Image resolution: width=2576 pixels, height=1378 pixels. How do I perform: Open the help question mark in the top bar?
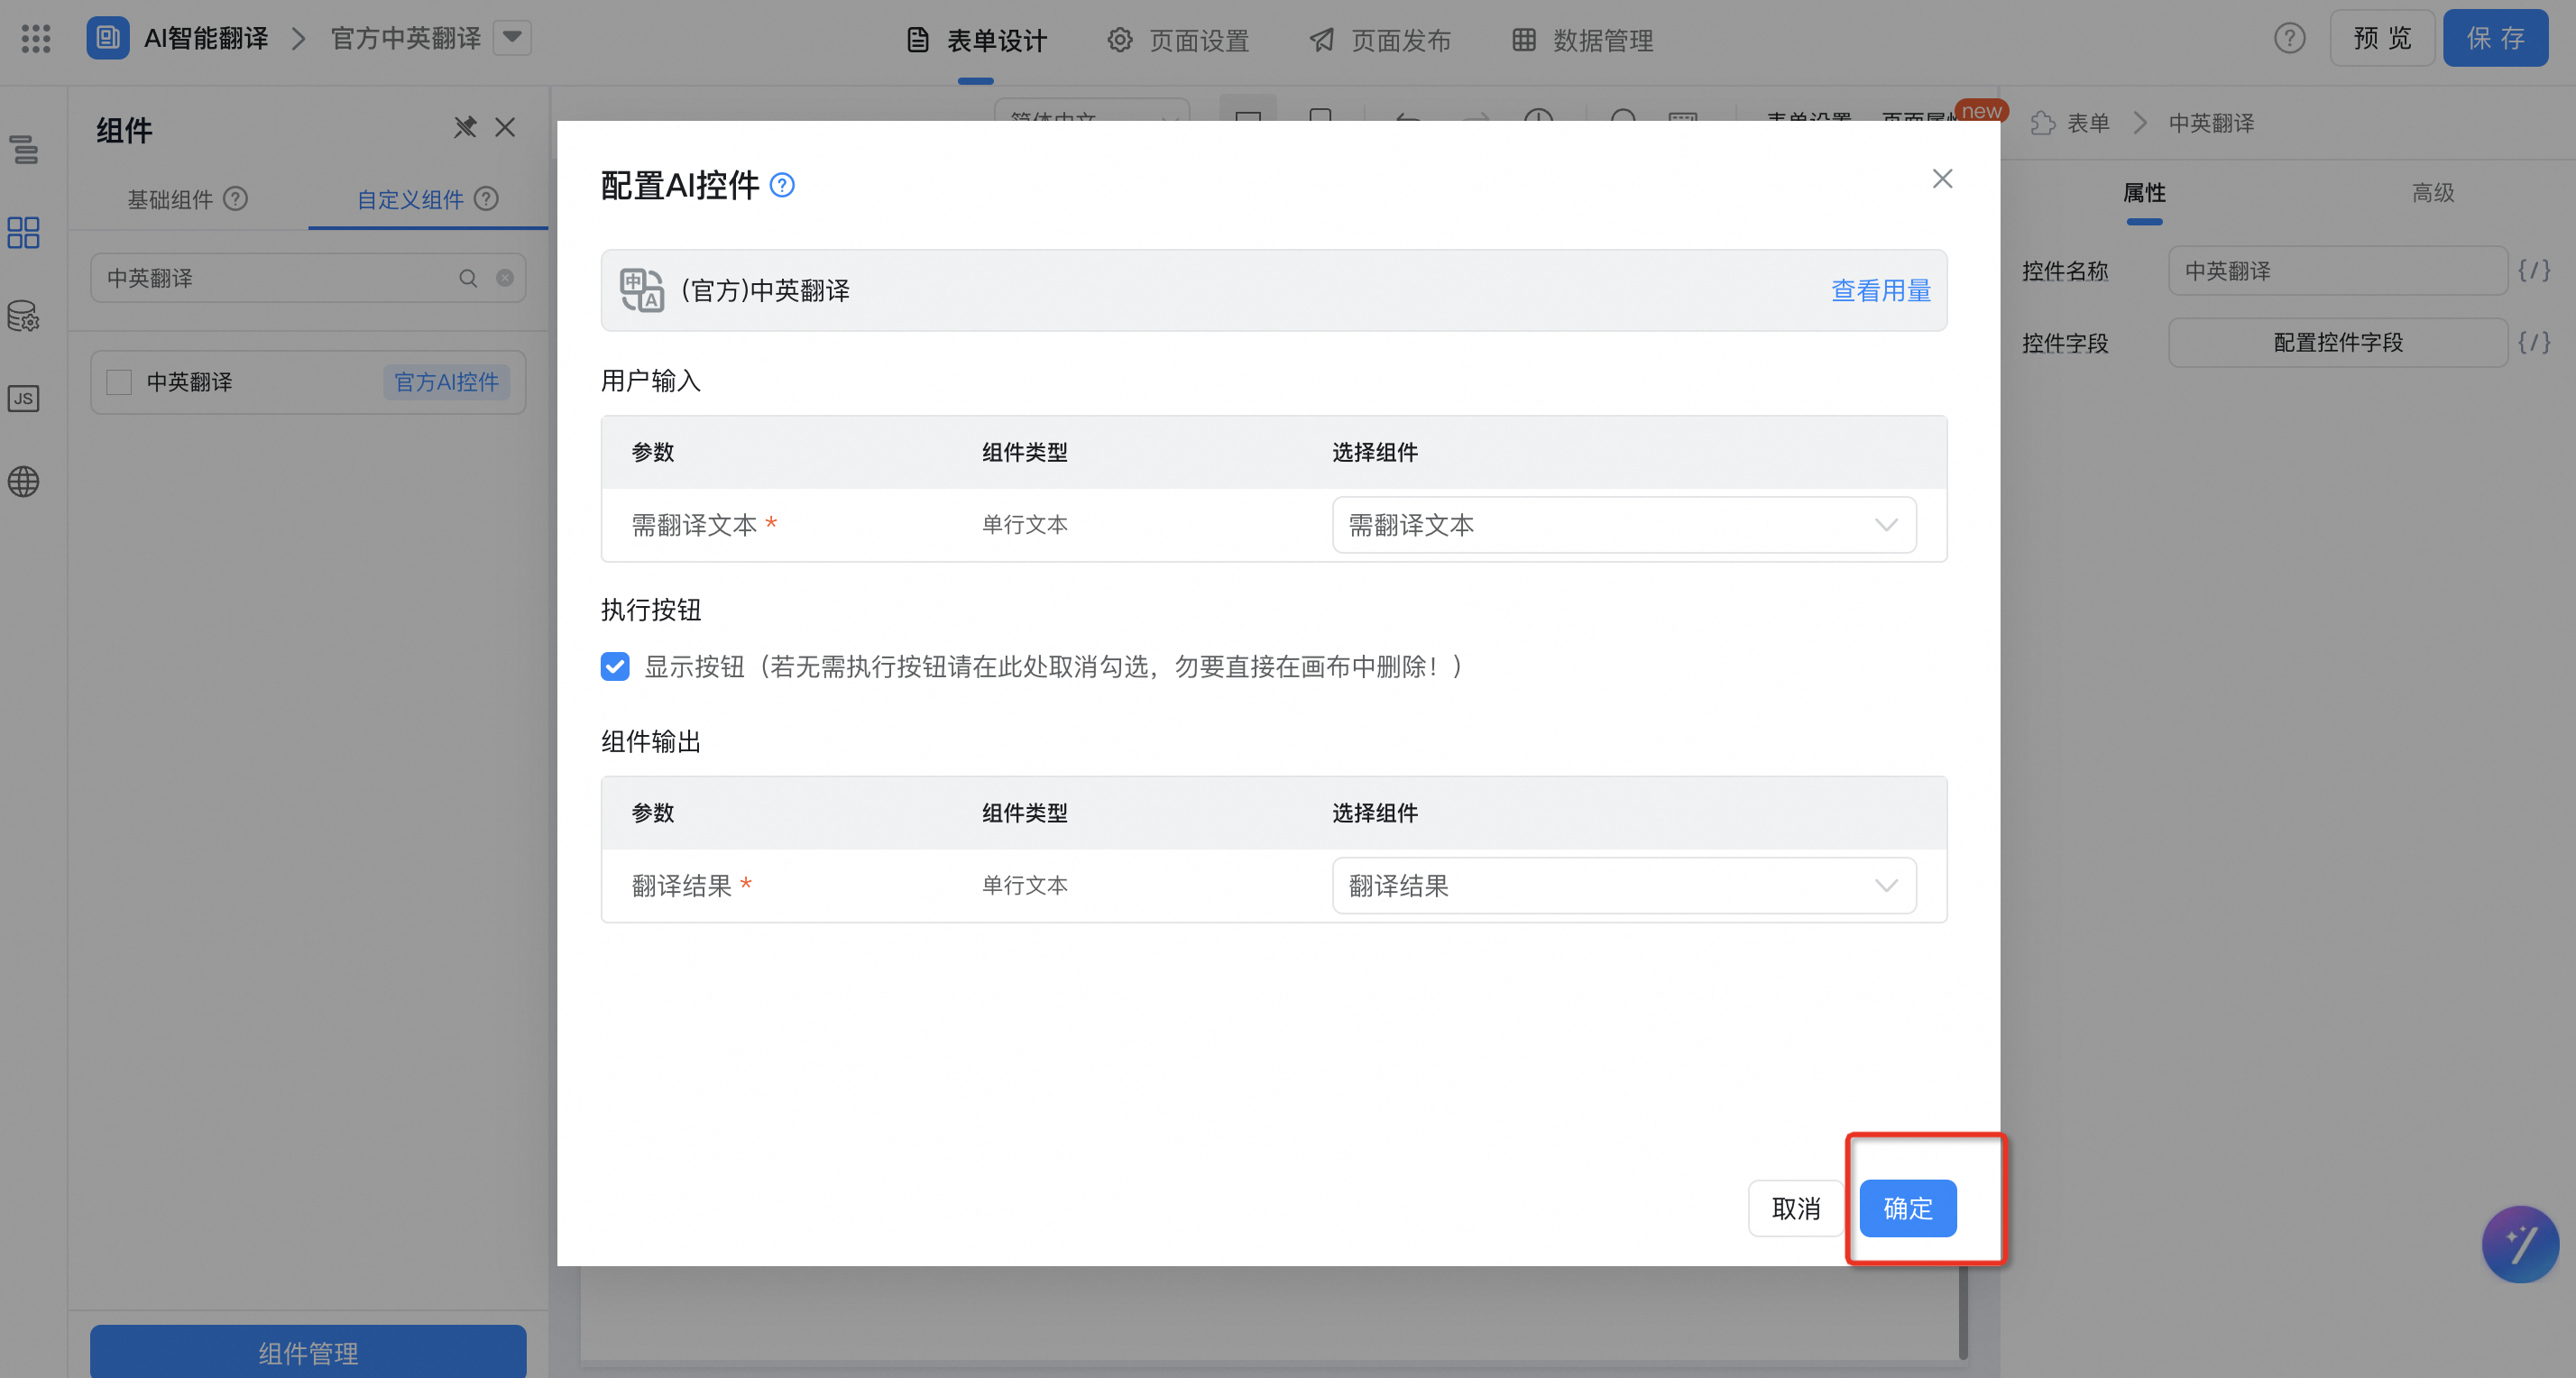click(2289, 39)
